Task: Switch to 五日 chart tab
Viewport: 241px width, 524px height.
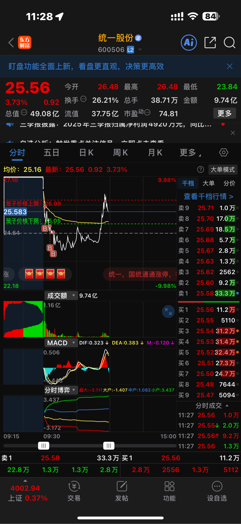Action: click(x=51, y=153)
